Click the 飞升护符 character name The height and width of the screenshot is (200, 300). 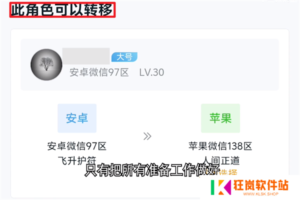[x=77, y=160]
